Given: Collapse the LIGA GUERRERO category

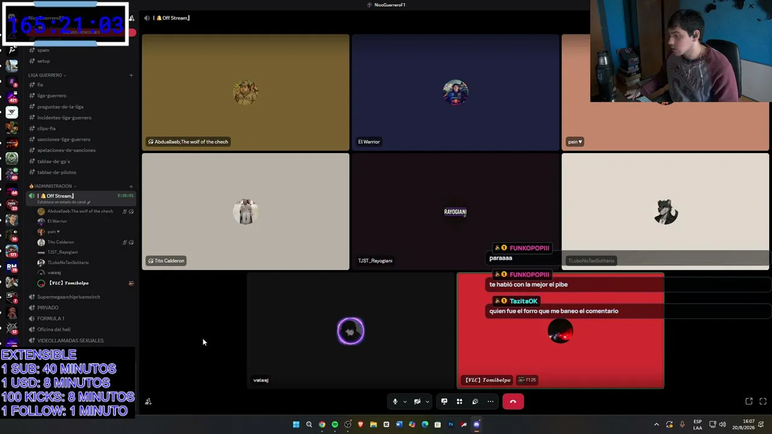Looking at the screenshot, I should [x=47, y=75].
